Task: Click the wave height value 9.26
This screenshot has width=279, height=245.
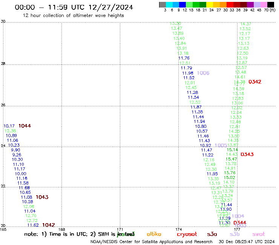Action: click(x=17, y=155)
